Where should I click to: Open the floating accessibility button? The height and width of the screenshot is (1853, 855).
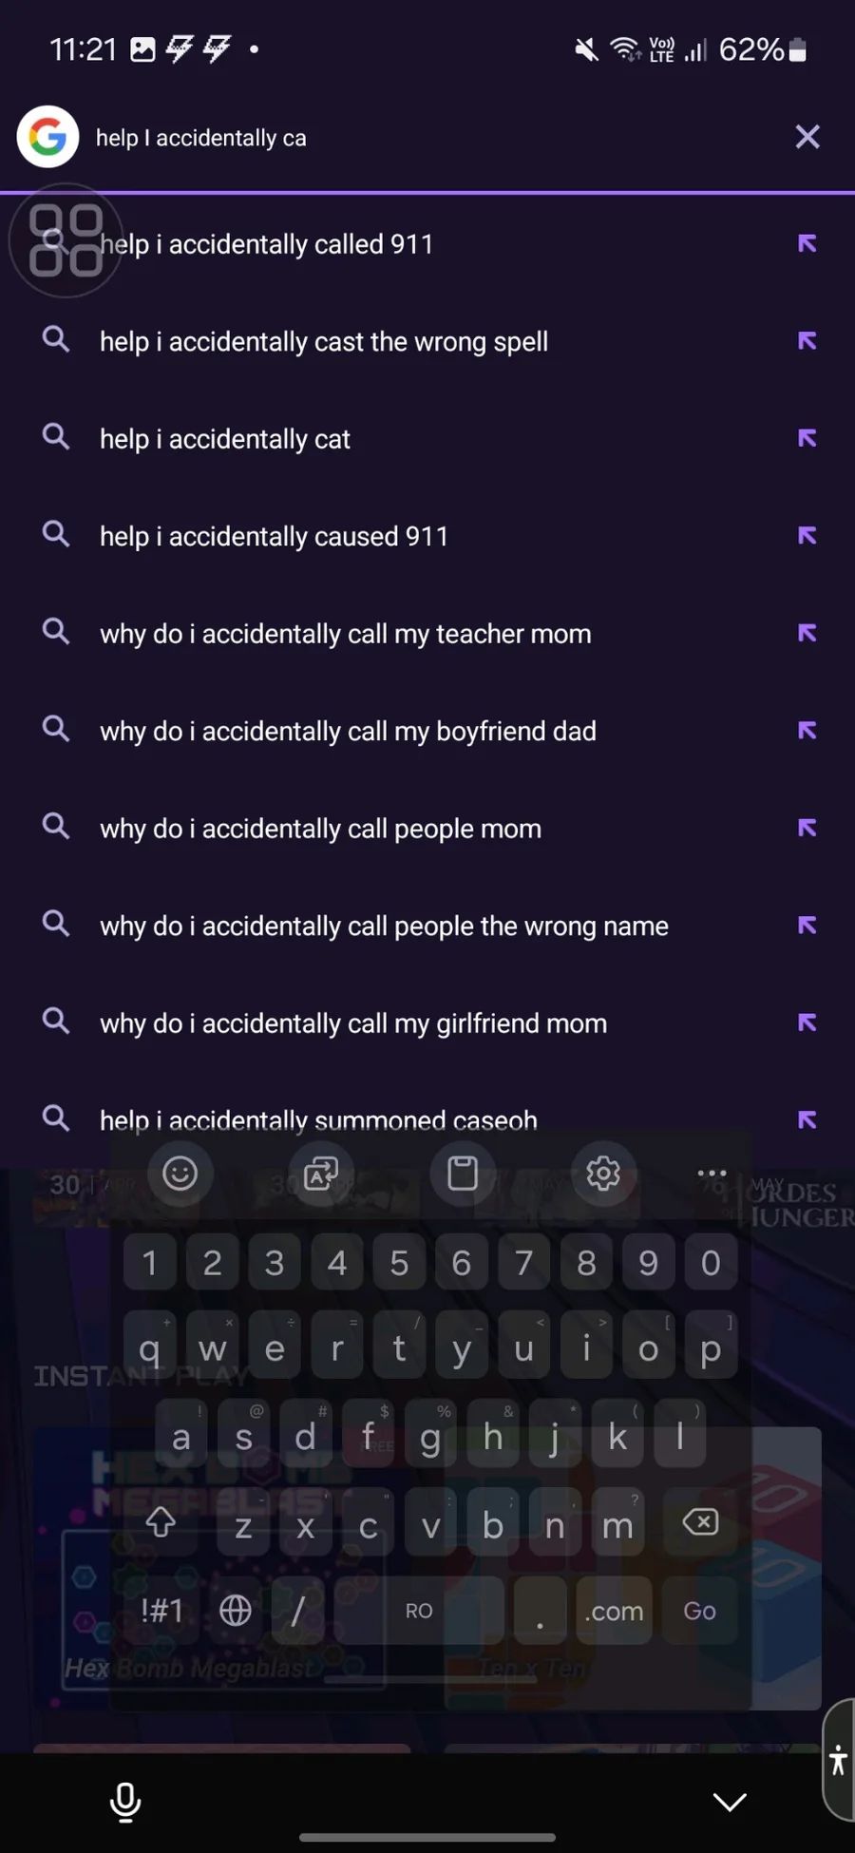pos(838,1760)
